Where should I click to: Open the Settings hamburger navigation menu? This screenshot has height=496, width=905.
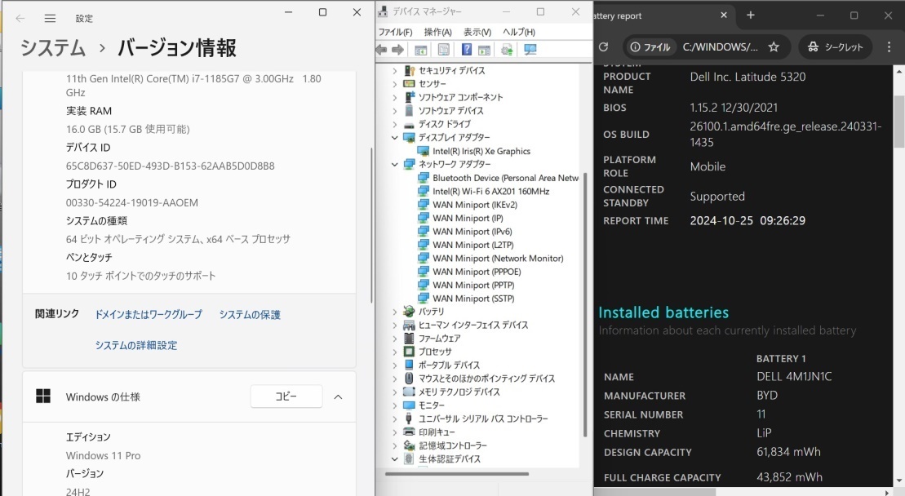[51, 19]
